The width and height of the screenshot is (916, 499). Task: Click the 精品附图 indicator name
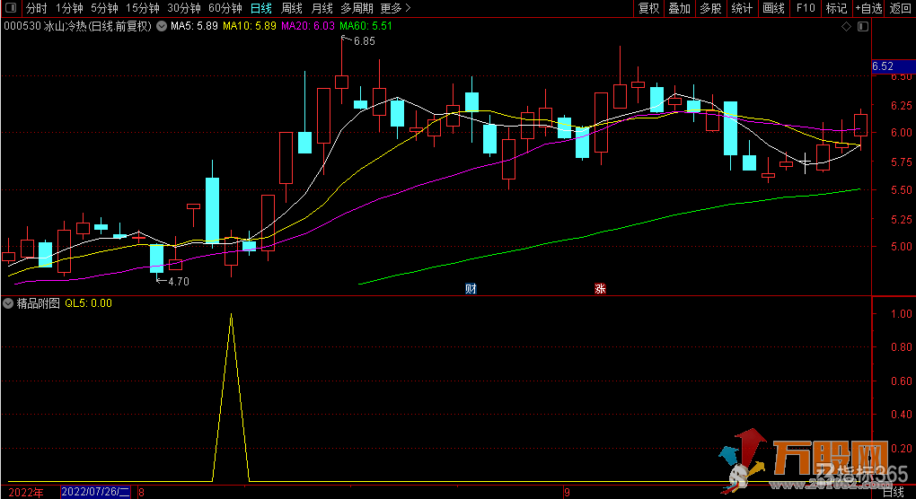[39, 303]
